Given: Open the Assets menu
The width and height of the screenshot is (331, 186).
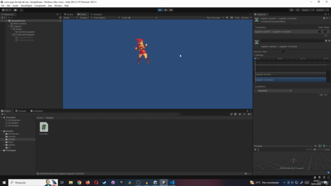Looking at the screenshot, I should click(x=15, y=6).
